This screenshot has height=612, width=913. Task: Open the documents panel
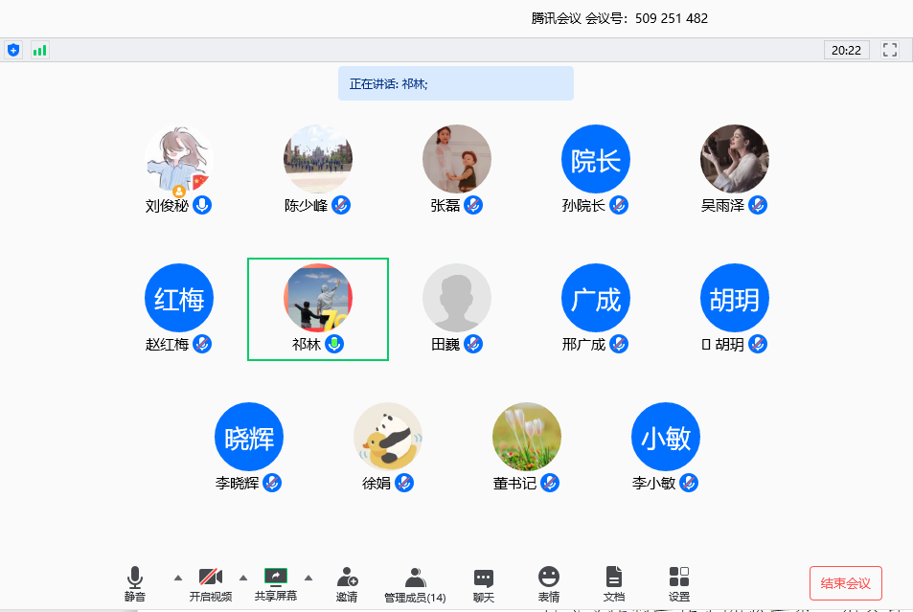[614, 582]
